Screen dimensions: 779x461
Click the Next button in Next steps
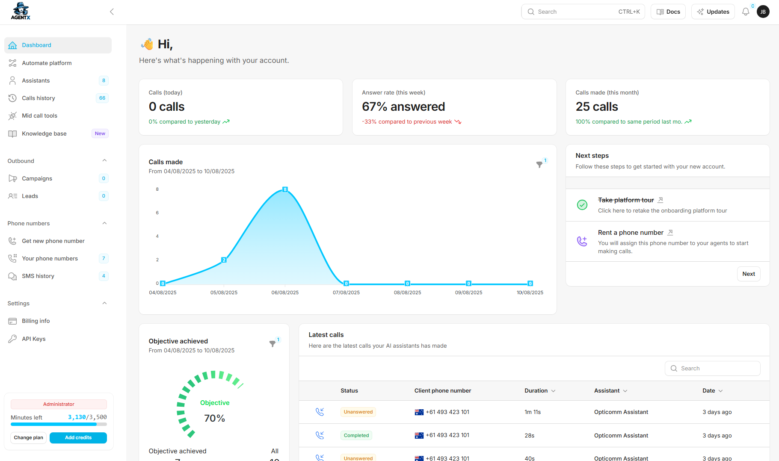(748, 274)
